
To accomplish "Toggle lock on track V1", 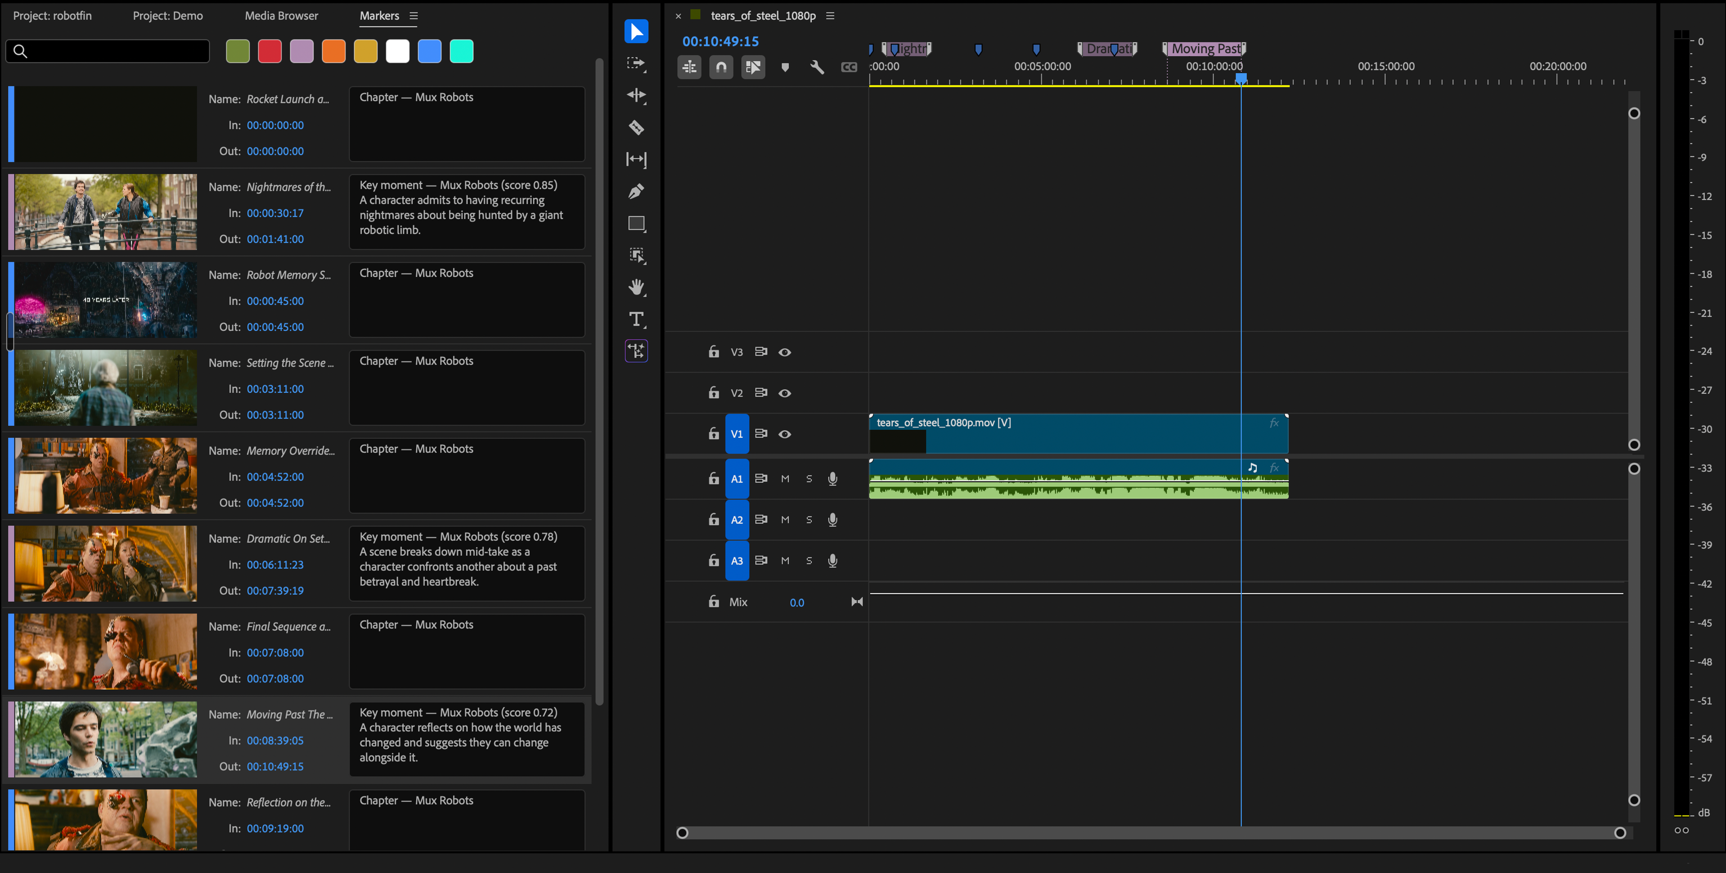I will [x=714, y=433].
